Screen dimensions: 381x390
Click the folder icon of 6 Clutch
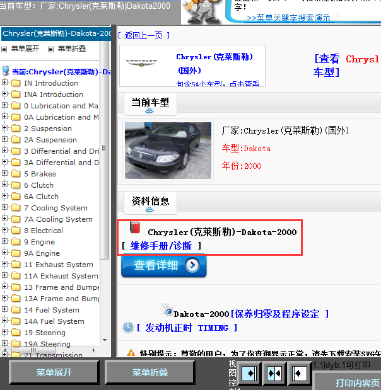point(16,185)
